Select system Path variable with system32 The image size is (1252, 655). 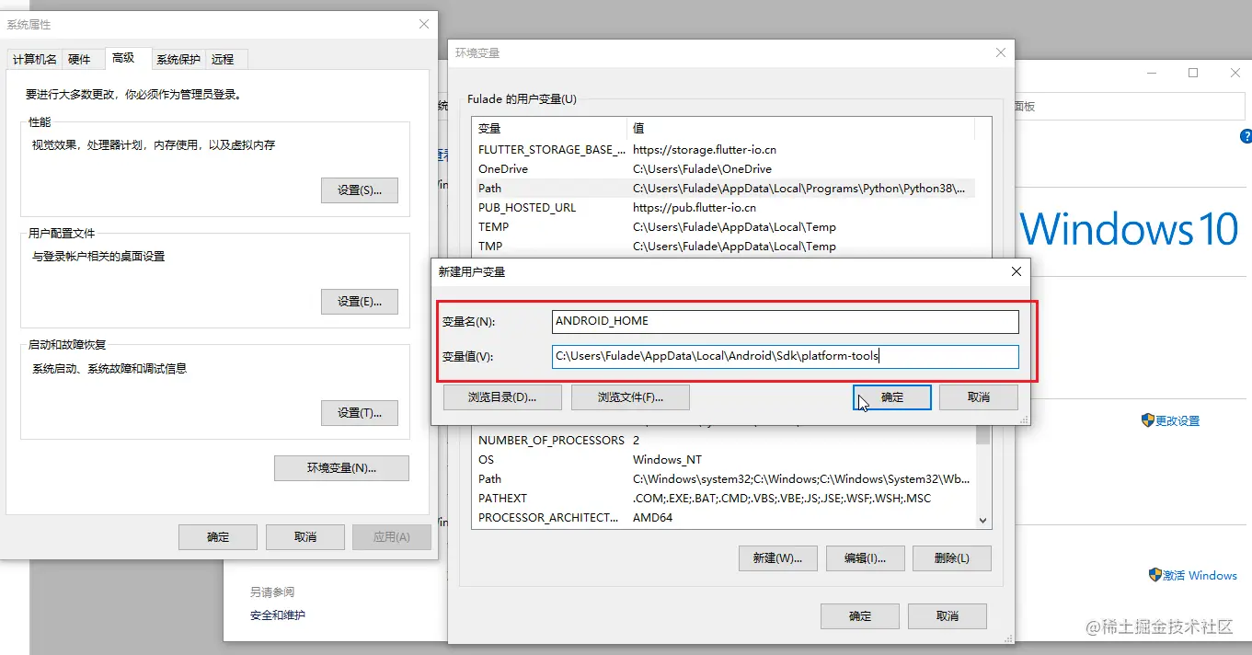723,478
